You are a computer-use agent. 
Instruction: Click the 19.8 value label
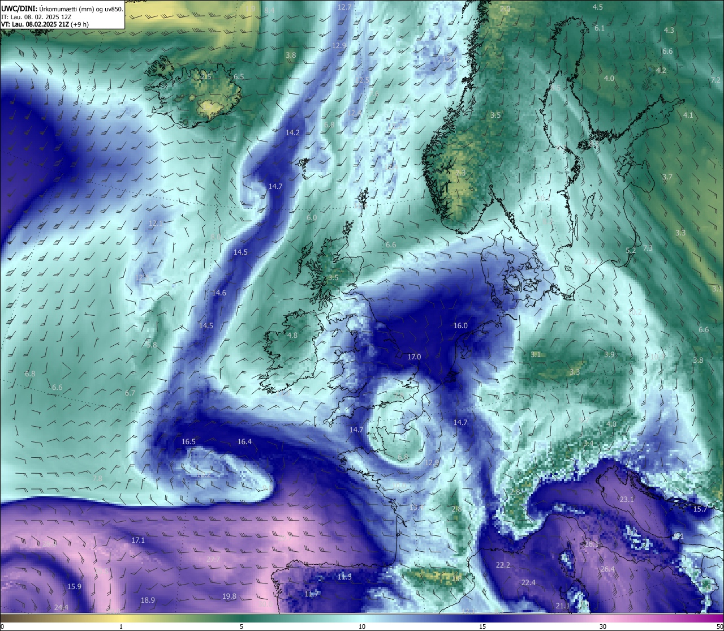(x=229, y=596)
